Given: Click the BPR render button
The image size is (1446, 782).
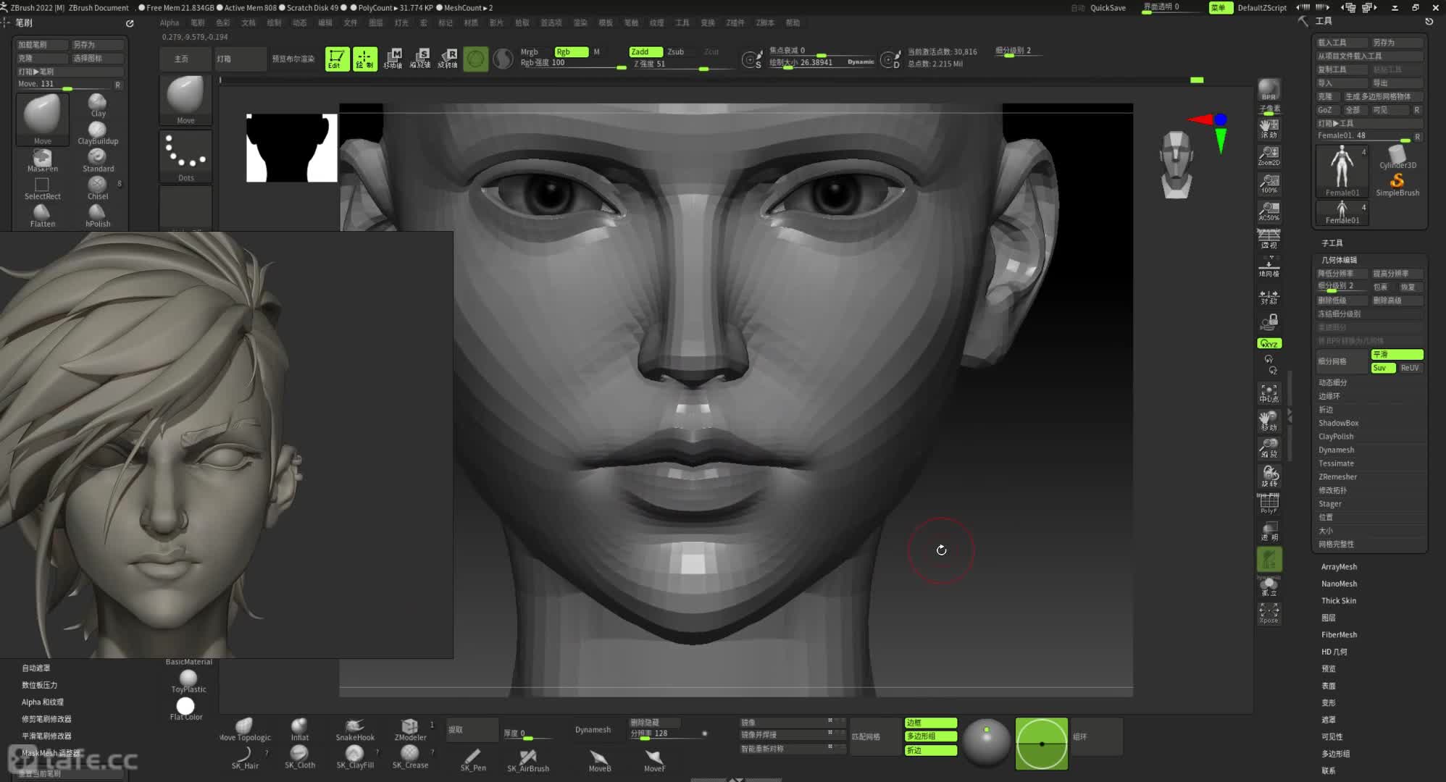Looking at the screenshot, I should click(x=1269, y=89).
